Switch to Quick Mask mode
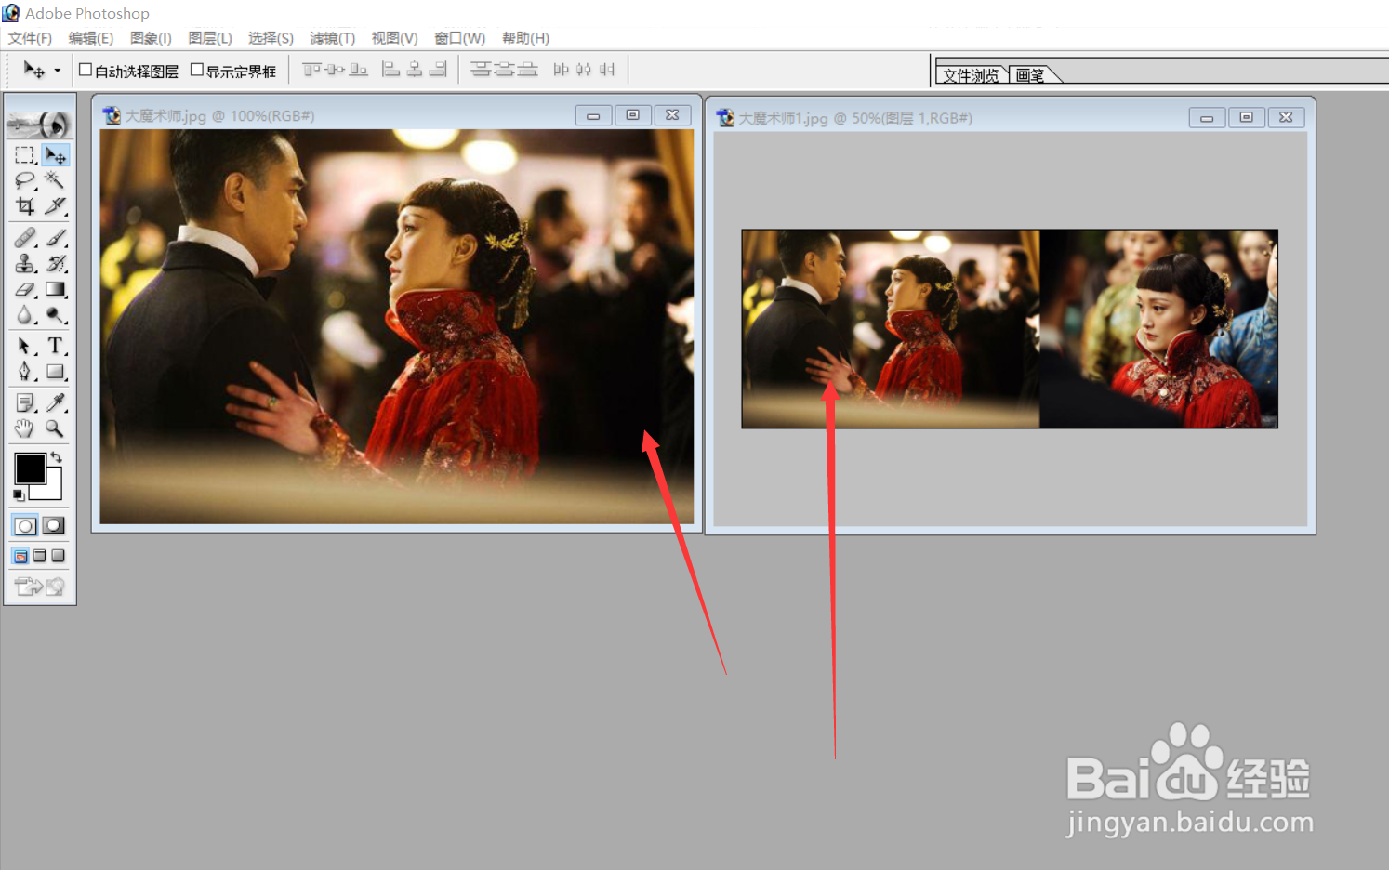This screenshot has height=870, width=1389. tap(54, 526)
